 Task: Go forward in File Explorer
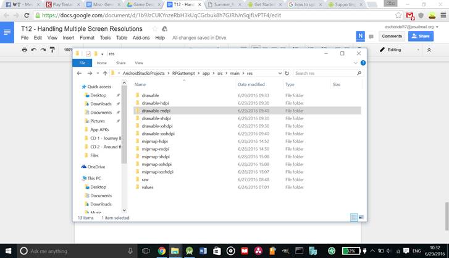click(x=90, y=73)
